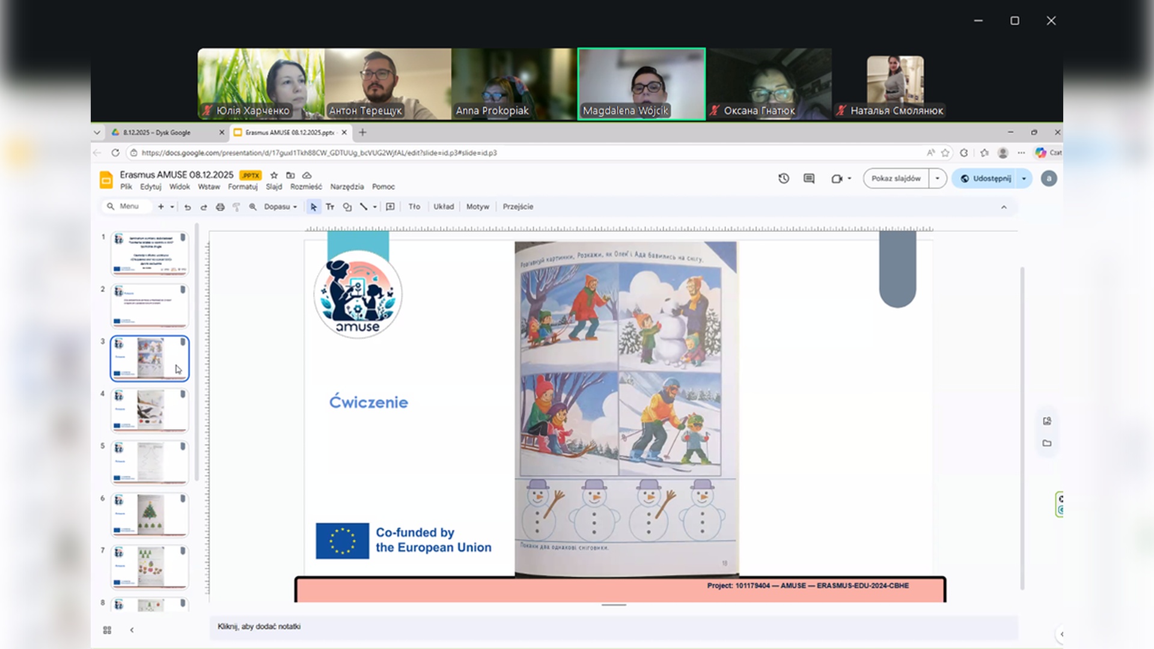Collapse the filmstrip panel arrow
The width and height of the screenshot is (1154, 649).
[x=132, y=630]
